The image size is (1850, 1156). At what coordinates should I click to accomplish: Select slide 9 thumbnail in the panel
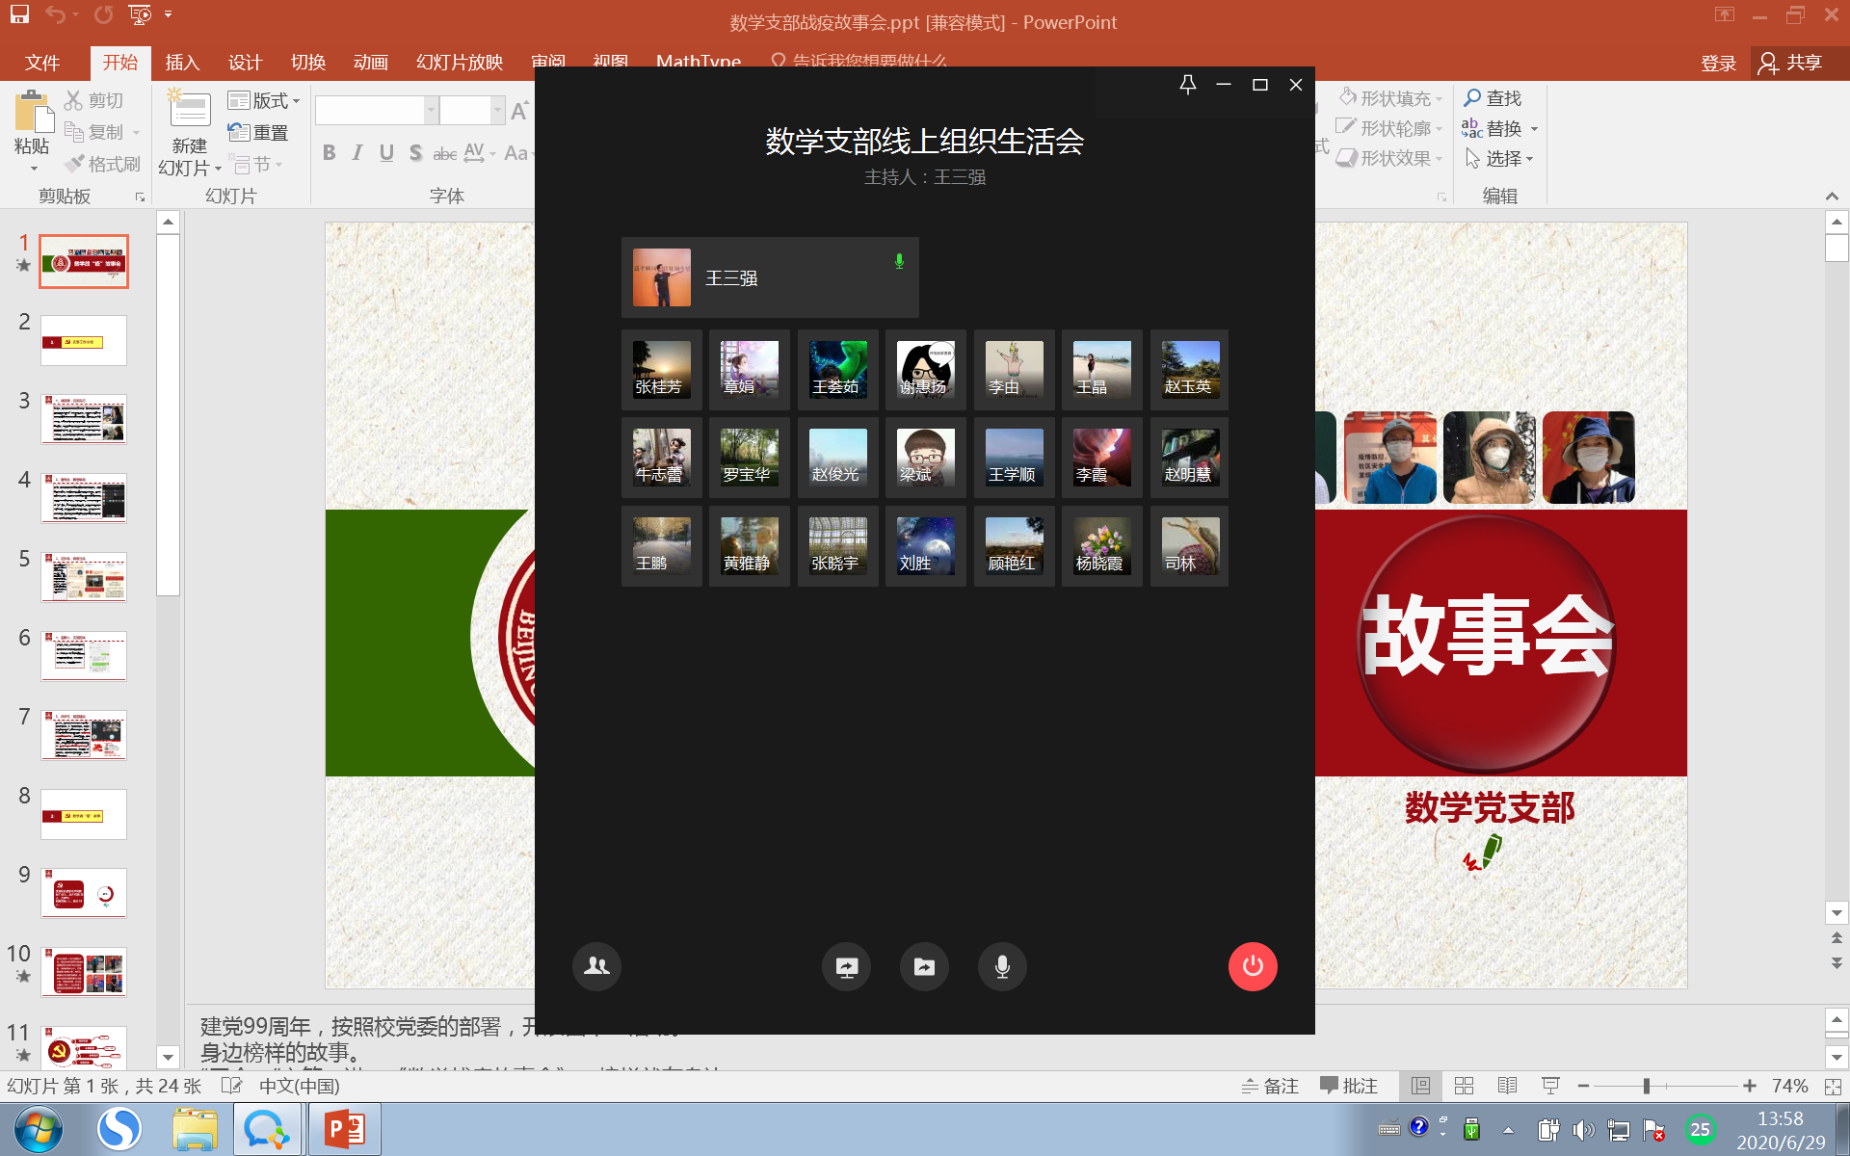pyautogui.click(x=84, y=893)
